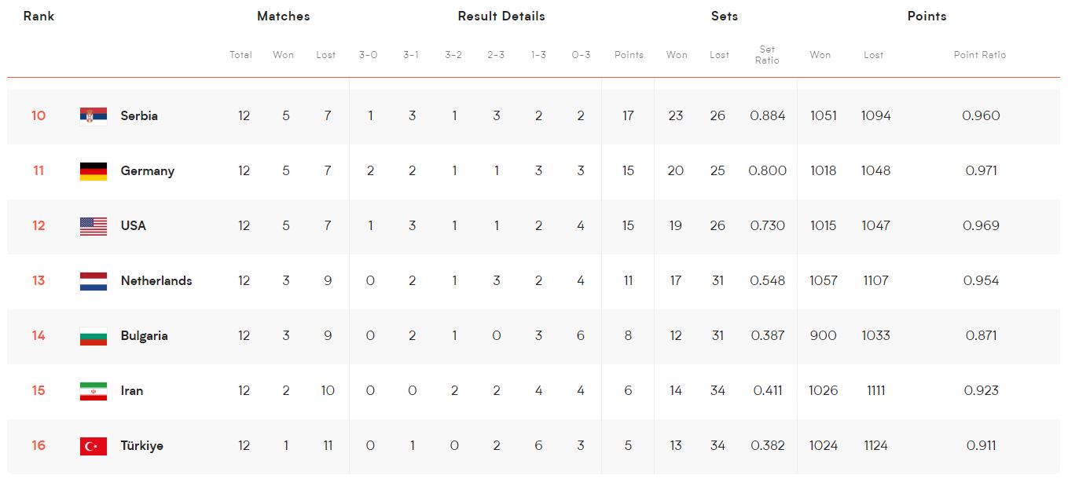Click the Türkiye flag icon

coord(94,446)
